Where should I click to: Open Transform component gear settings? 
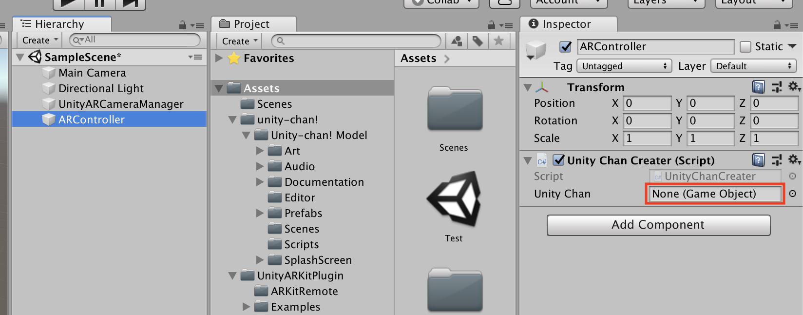794,87
